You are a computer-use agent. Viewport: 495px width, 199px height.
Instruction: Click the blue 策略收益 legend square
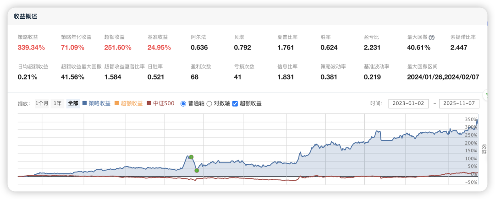pyautogui.click(x=84, y=103)
